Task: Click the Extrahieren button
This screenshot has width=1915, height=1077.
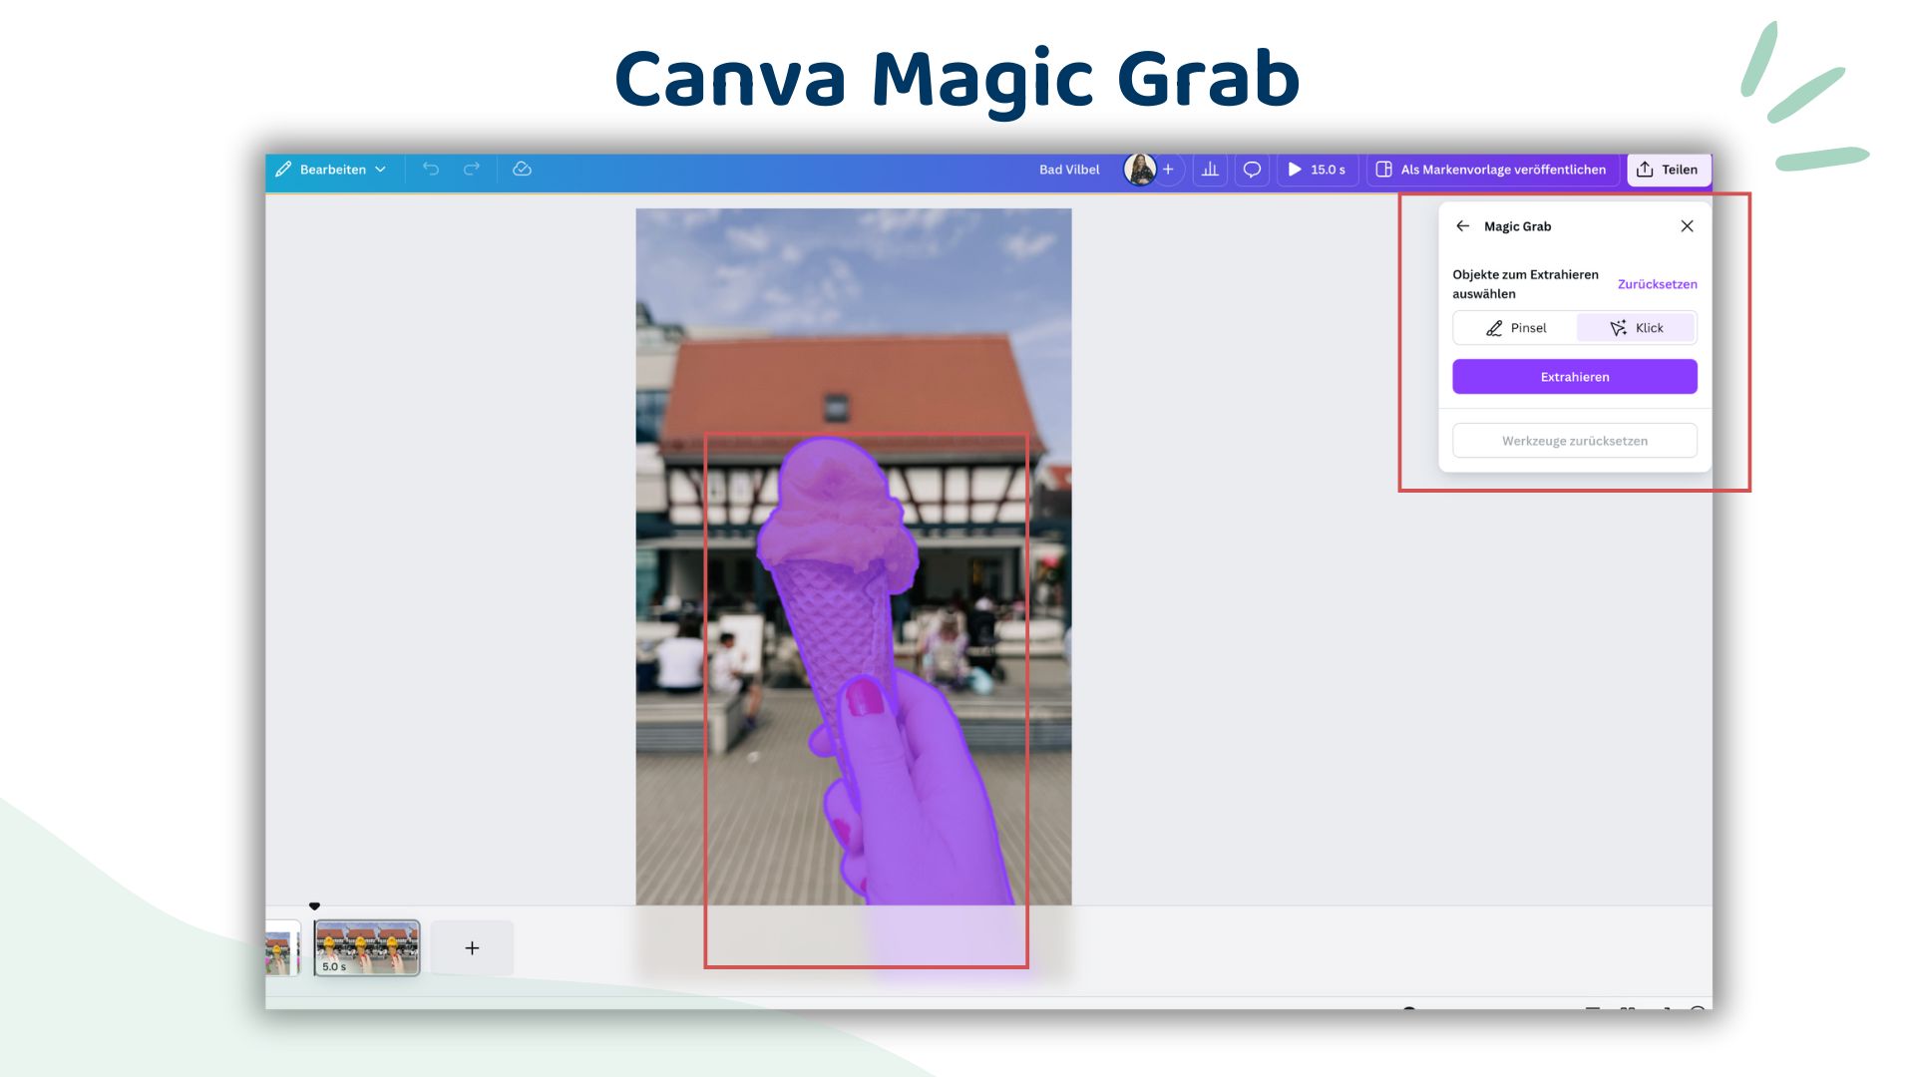Action: pos(1575,377)
